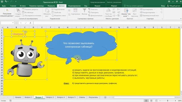Switch to the Вид (View) tab
The image size is (182, 102).
[86, 6]
